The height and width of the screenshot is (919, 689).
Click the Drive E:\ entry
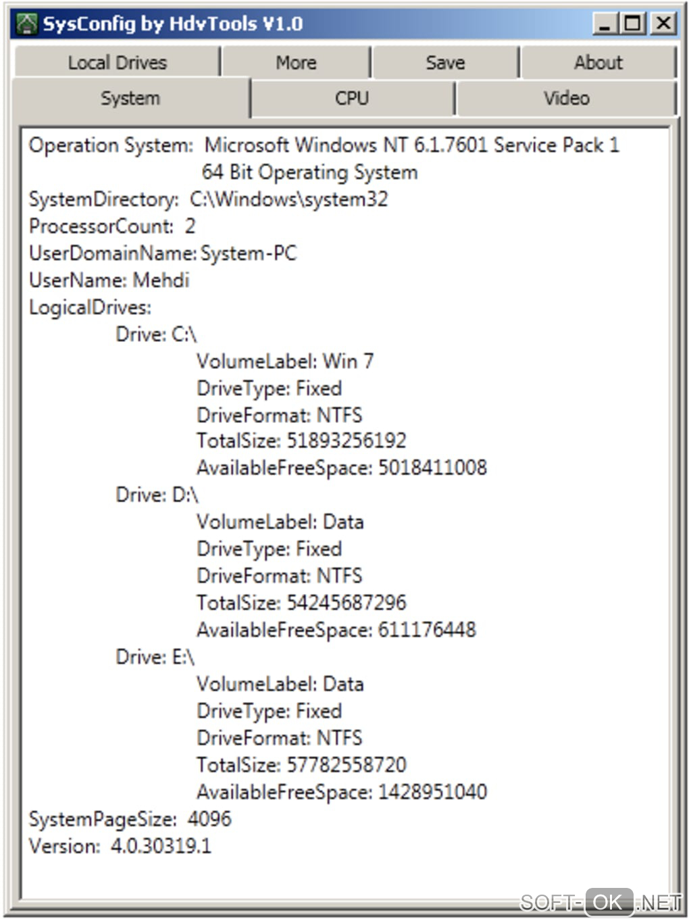coord(155,657)
